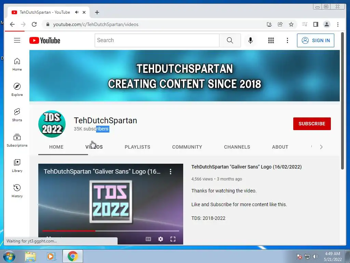Open the YouTube apps grid
Screen dimensions: 350x263
(x=271, y=40)
